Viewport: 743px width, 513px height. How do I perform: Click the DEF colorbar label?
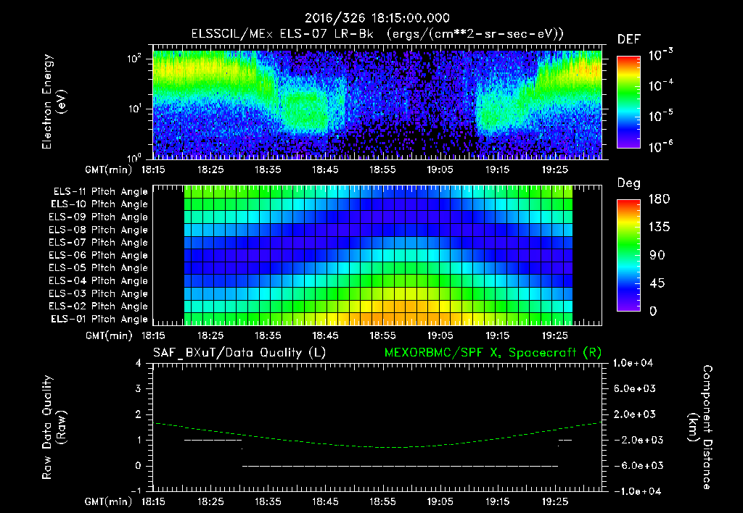(x=629, y=40)
